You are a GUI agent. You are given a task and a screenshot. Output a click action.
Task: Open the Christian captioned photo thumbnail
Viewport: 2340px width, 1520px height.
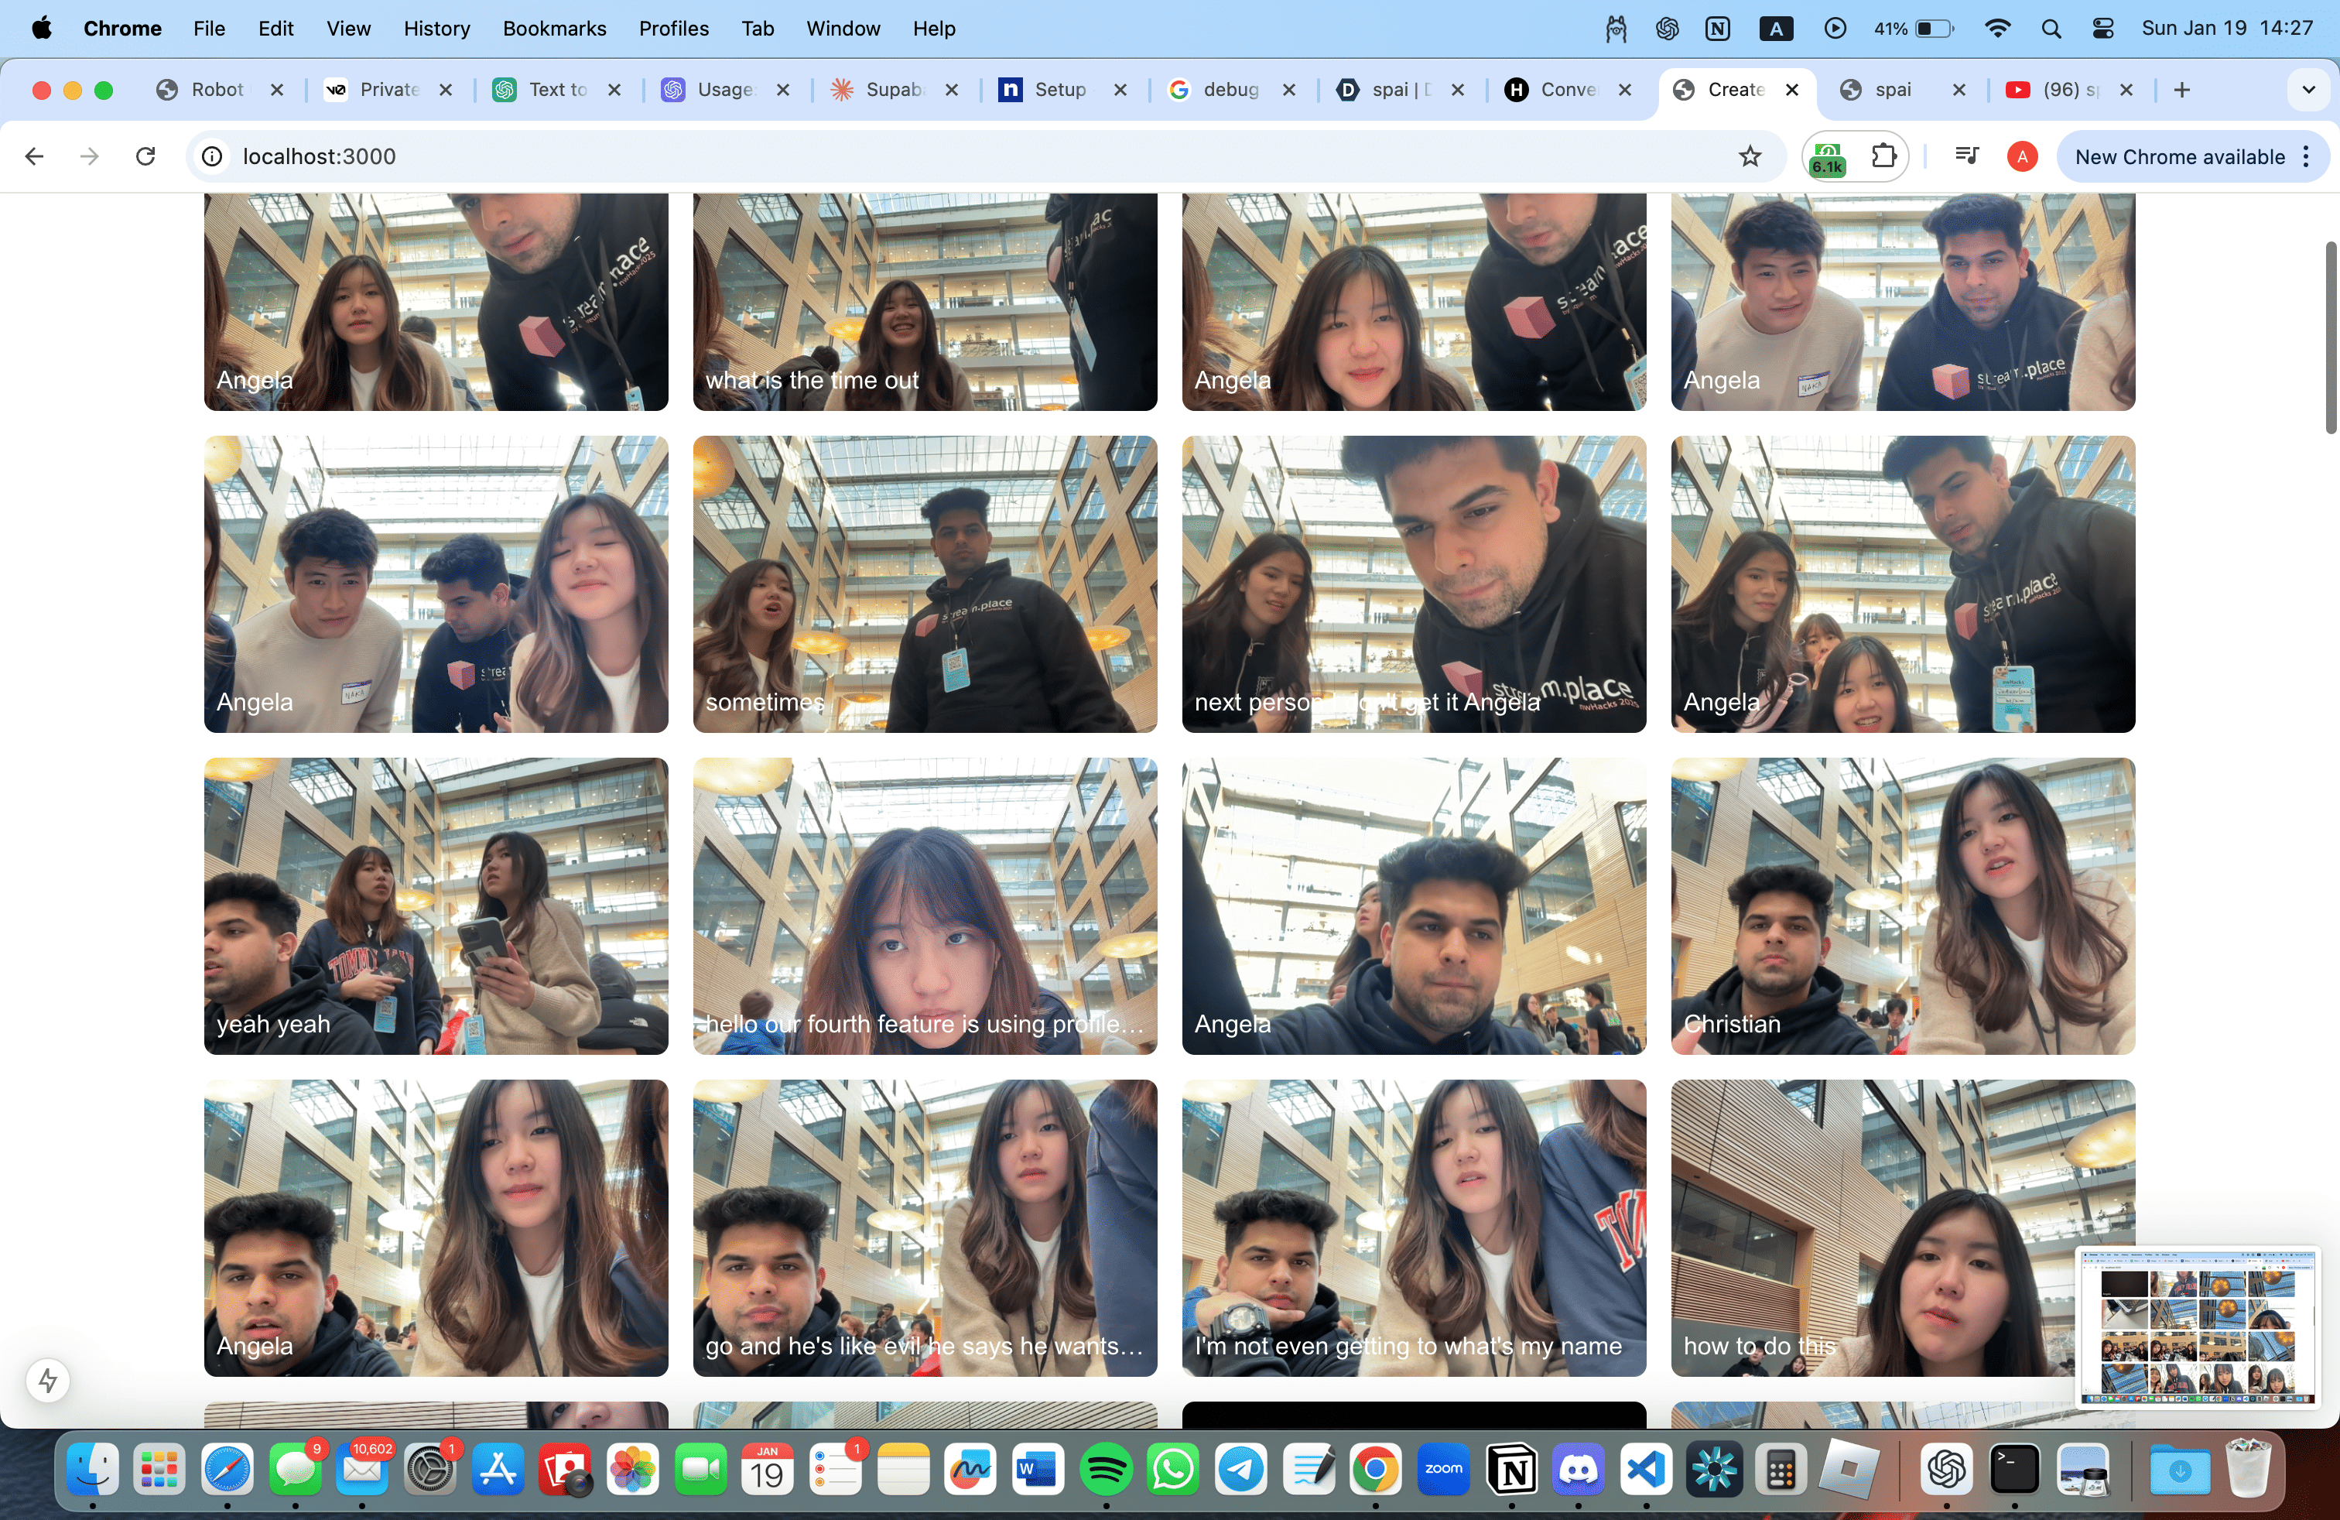(1903, 905)
